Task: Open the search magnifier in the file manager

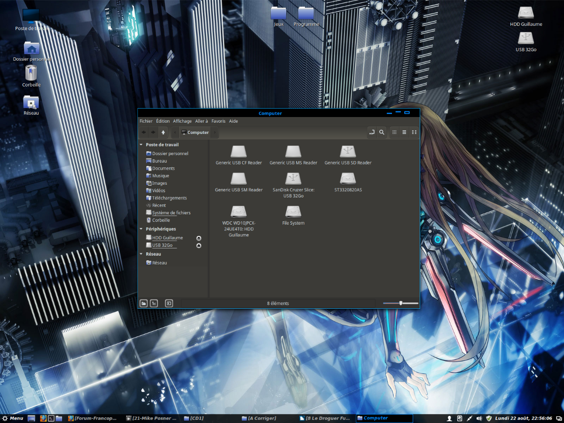Action: [x=382, y=133]
